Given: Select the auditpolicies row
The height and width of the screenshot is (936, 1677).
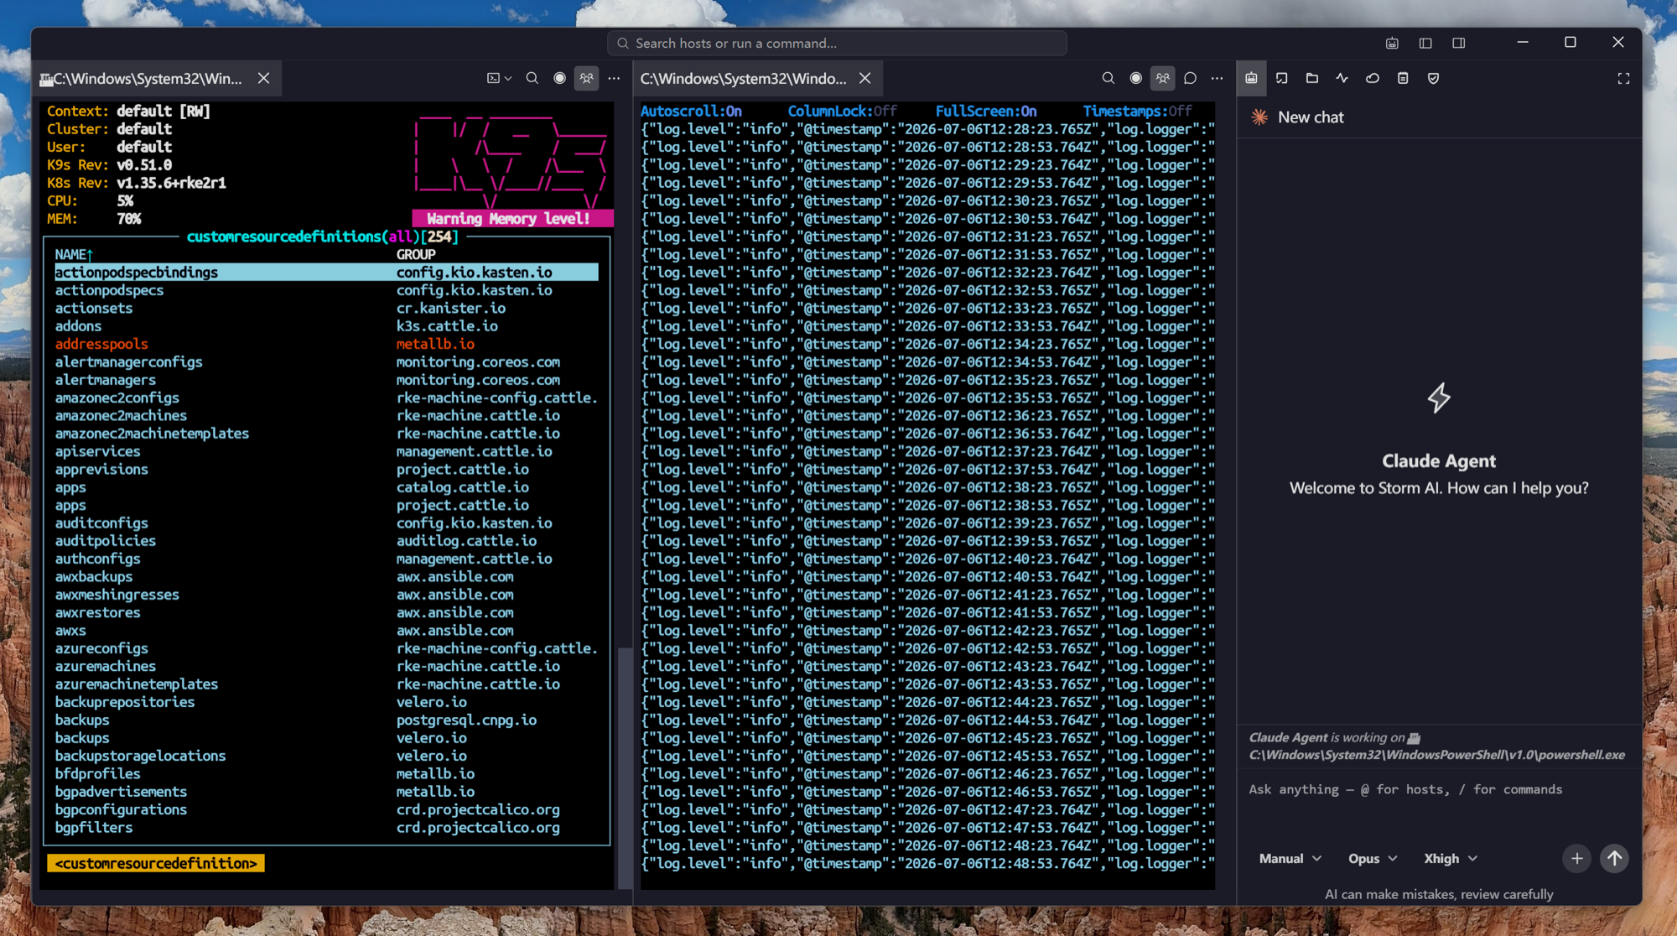Looking at the screenshot, I should pyautogui.click(x=326, y=541).
